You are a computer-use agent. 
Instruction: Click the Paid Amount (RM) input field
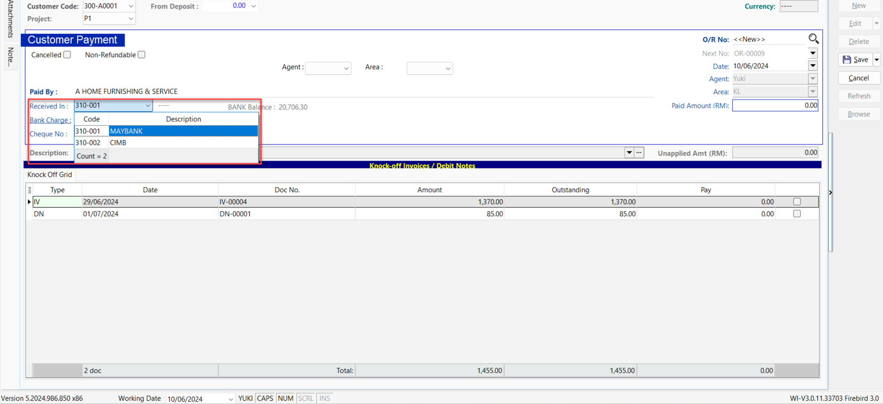pos(774,105)
